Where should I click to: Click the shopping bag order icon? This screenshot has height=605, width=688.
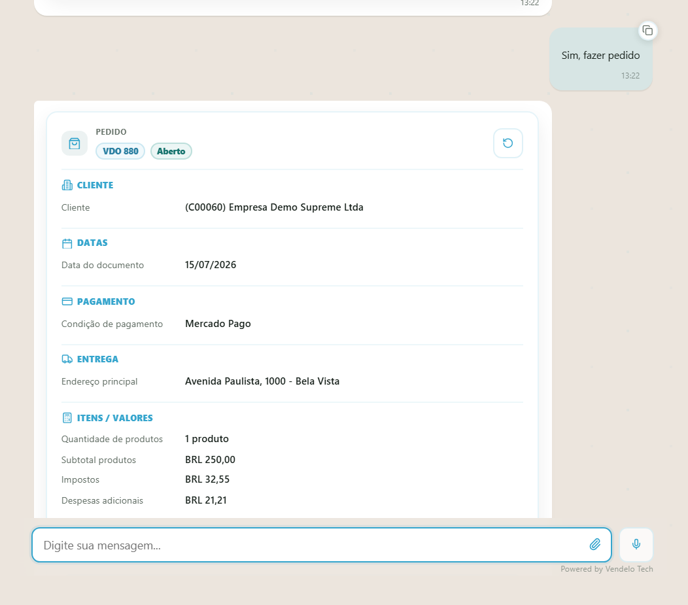point(75,143)
